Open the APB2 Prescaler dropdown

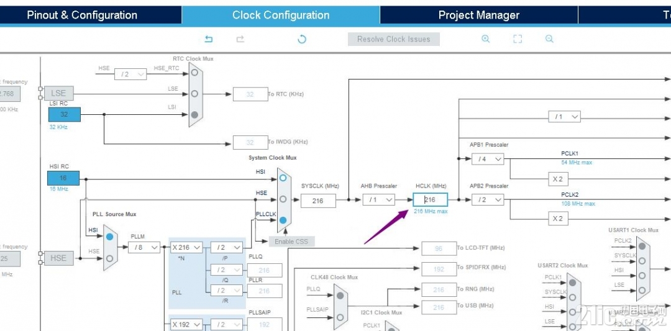[x=488, y=200]
